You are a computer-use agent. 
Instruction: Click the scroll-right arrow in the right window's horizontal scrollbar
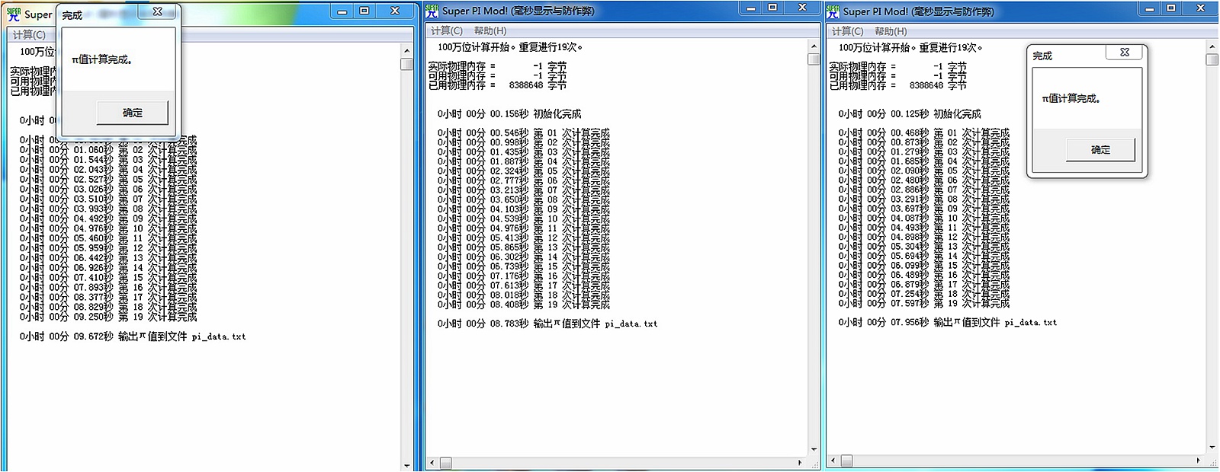click(1198, 461)
